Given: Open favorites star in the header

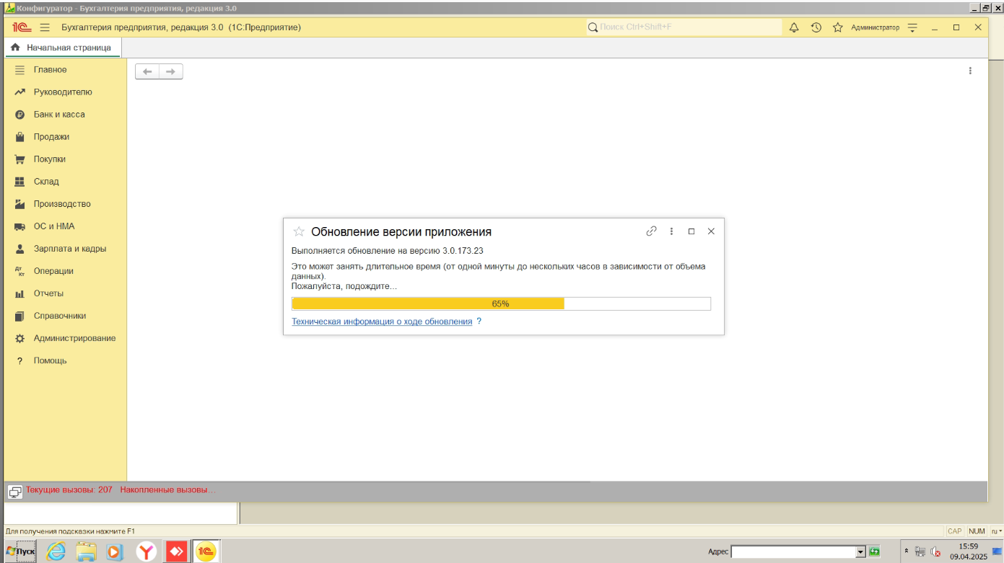Looking at the screenshot, I should pyautogui.click(x=838, y=27).
